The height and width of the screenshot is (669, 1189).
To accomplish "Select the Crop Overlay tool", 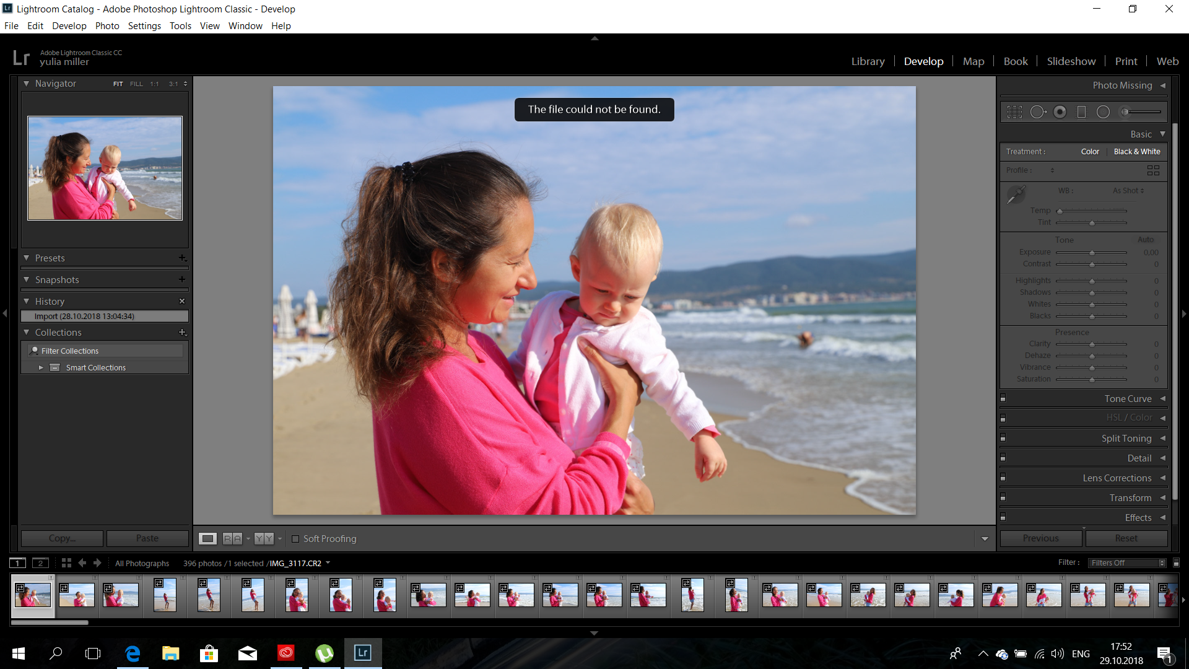I will 1014,111.
